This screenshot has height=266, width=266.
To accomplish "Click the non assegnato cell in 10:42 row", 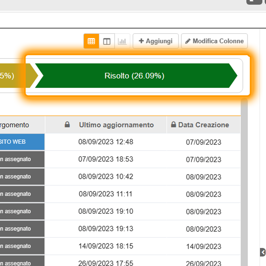I will click(x=22, y=177).
